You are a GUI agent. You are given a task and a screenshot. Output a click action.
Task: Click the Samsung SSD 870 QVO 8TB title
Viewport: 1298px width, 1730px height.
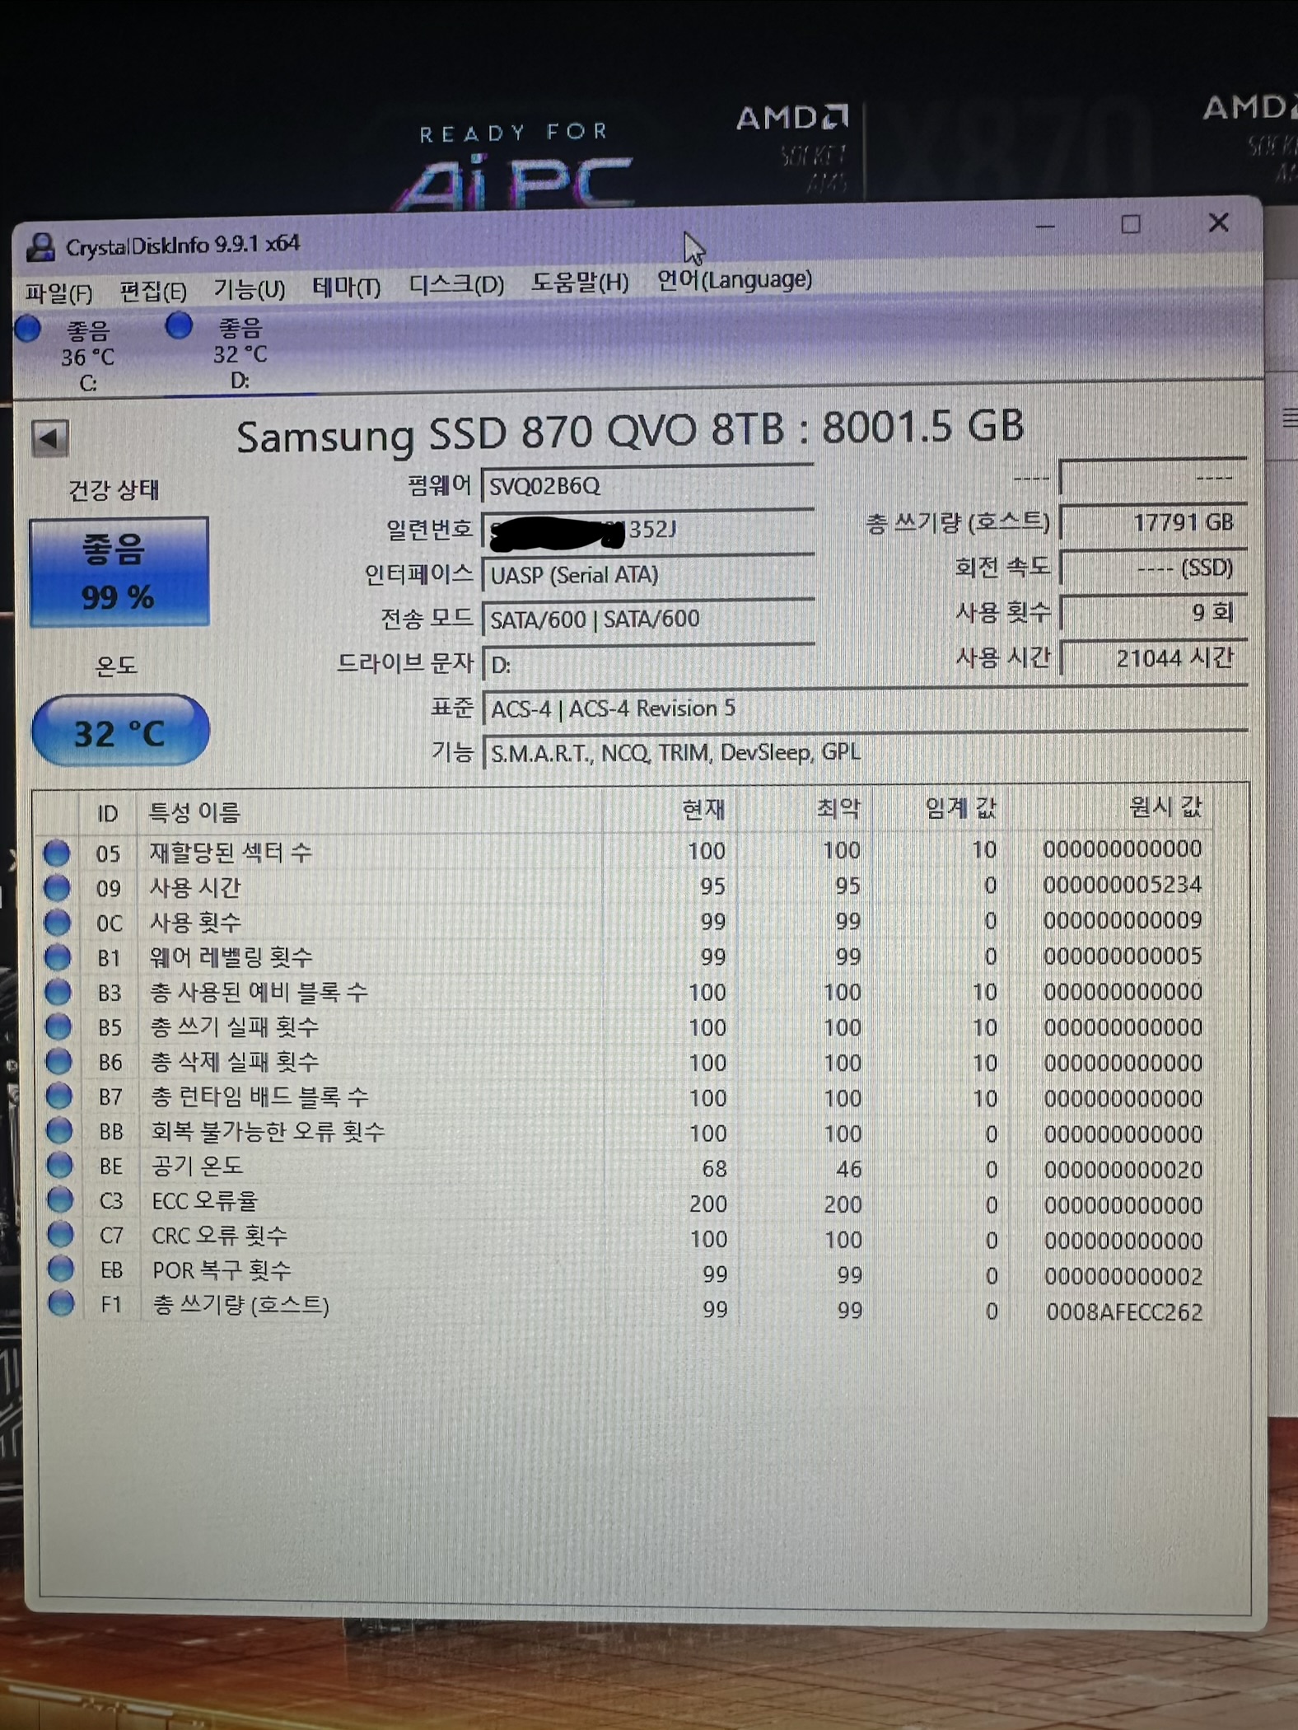pyautogui.click(x=630, y=431)
